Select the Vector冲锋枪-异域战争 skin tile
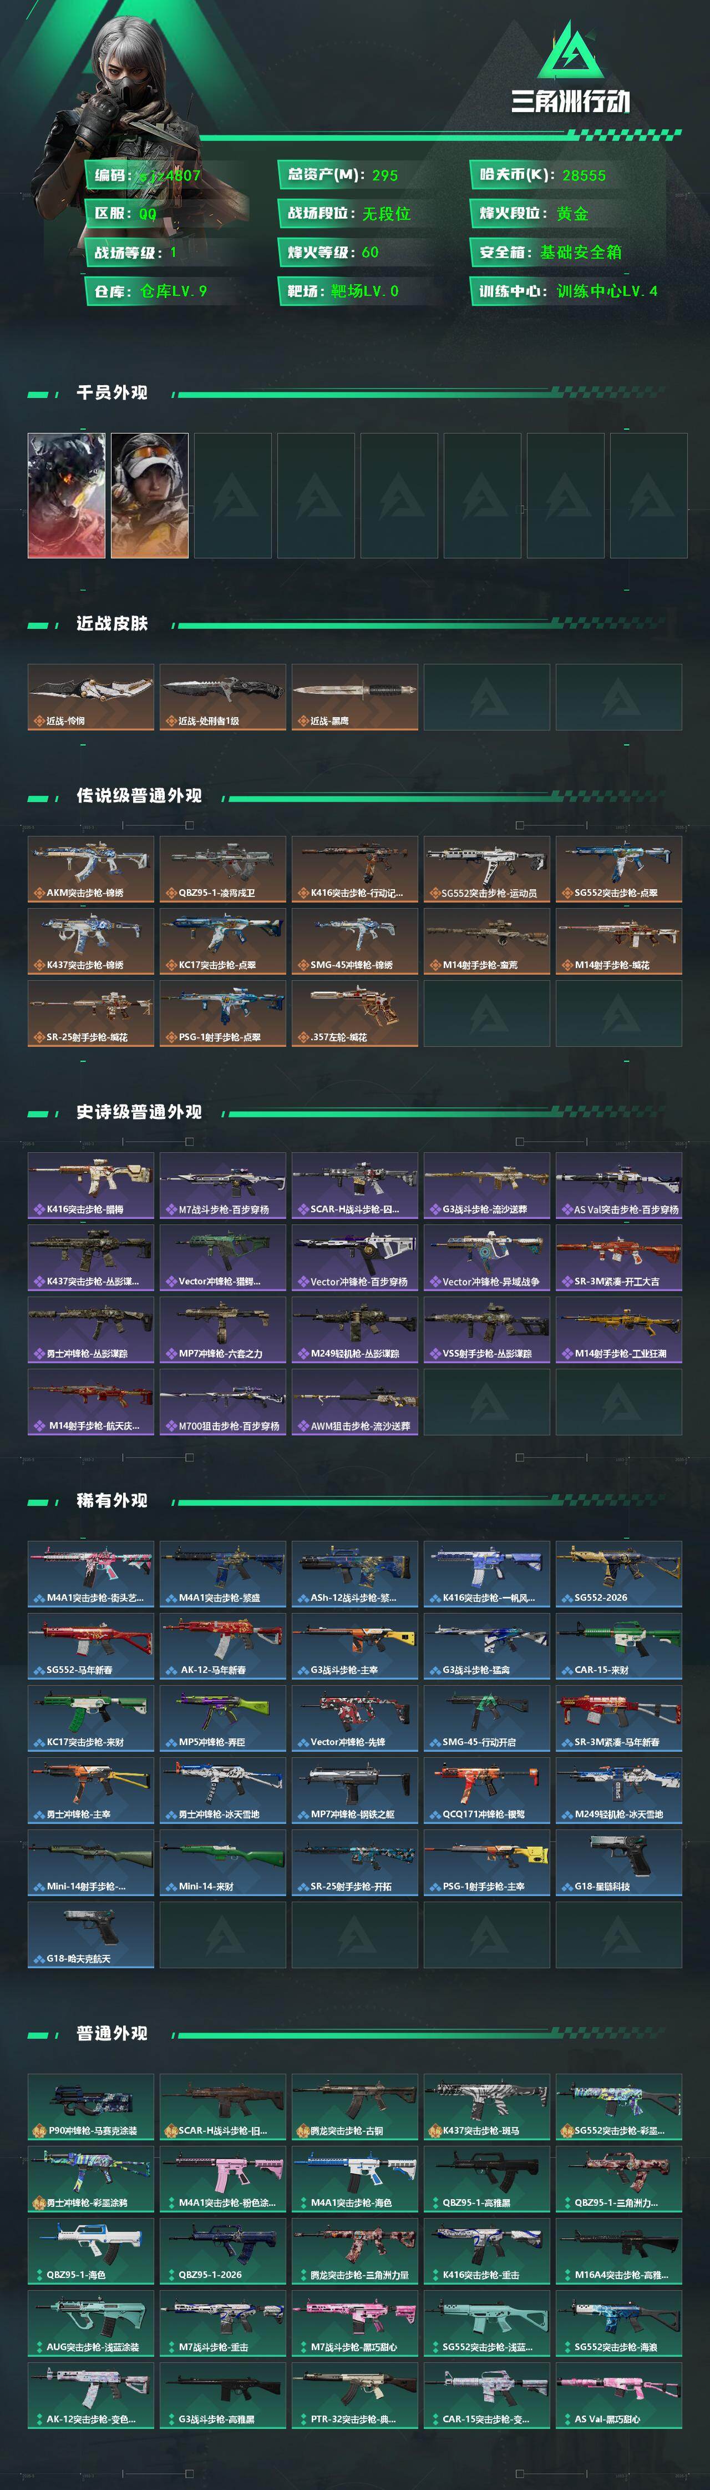The width and height of the screenshot is (710, 2490). (x=487, y=1258)
